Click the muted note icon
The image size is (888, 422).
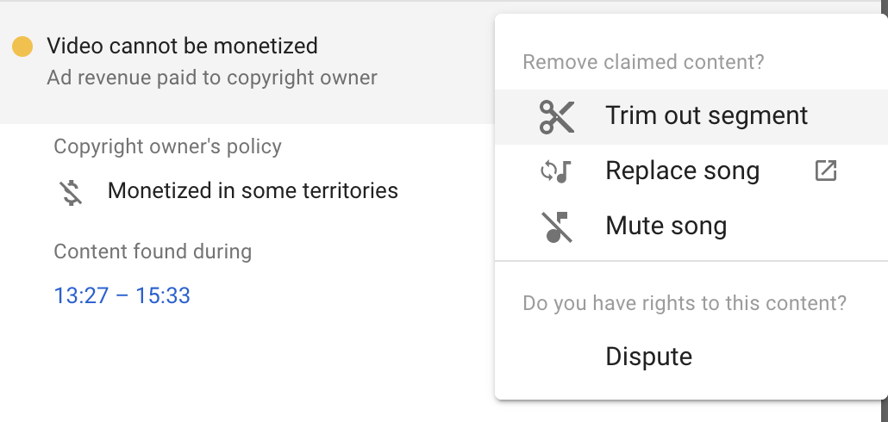(x=556, y=227)
